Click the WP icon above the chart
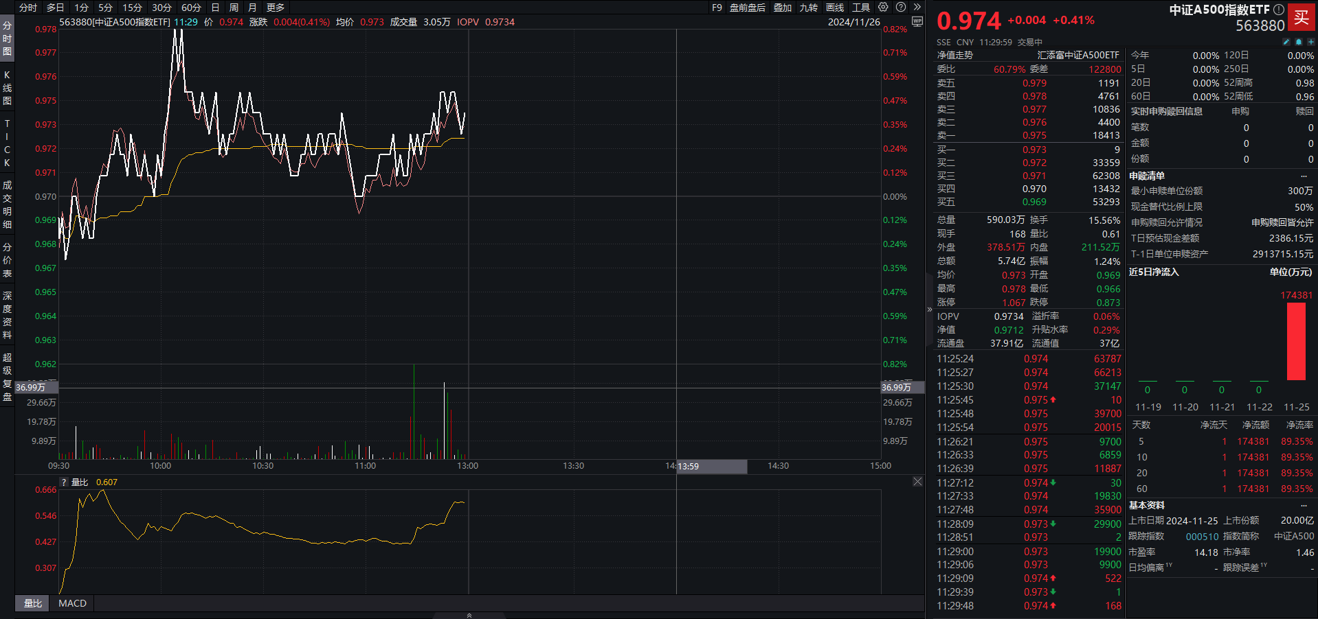This screenshot has height=619, width=1318. (x=917, y=22)
